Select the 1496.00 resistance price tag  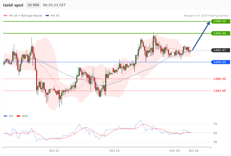[x=221, y=33]
